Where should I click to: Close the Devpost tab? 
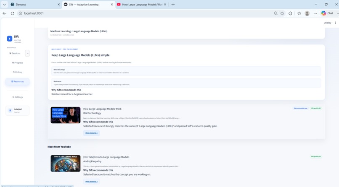[x=58, y=5]
